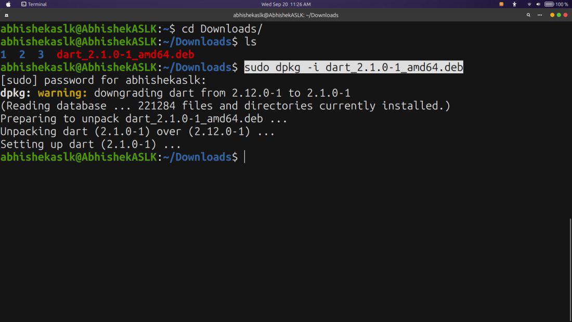This screenshot has width=572, height=322.
Task: Minimize the terminal with the yellow button
Action: [552, 15]
